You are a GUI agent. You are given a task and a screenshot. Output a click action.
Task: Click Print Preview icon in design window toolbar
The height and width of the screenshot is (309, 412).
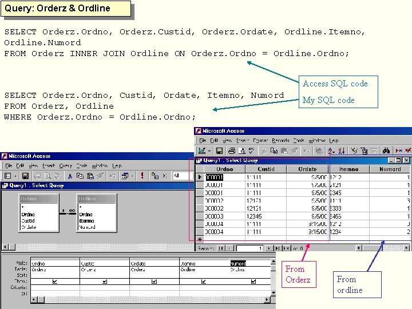pos(48,176)
